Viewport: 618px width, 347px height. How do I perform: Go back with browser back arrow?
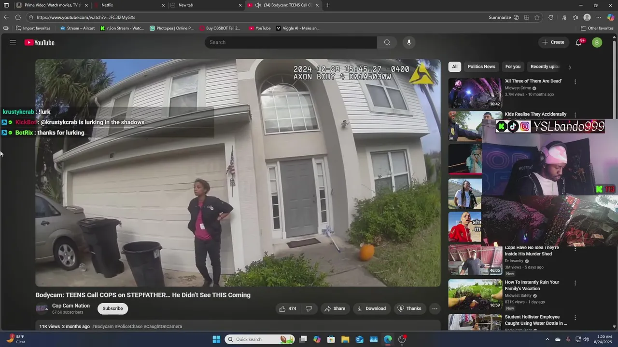pyautogui.click(x=6, y=17)
